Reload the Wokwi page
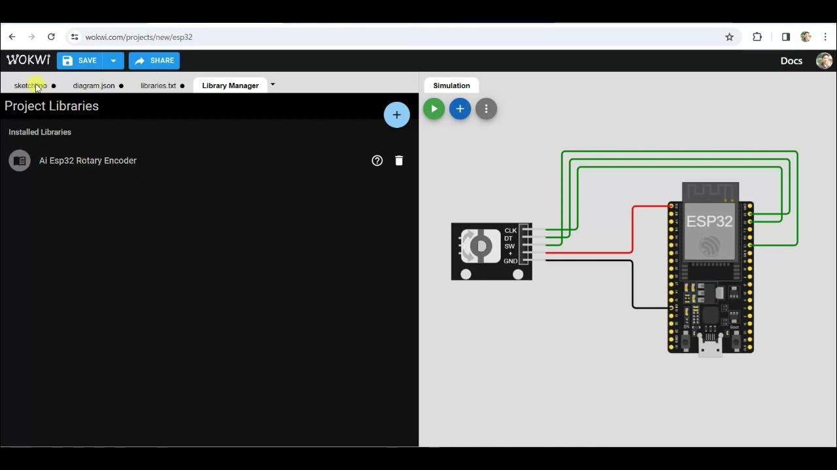The height and width of the screenshot is (470, 837). tap(51, 37)
